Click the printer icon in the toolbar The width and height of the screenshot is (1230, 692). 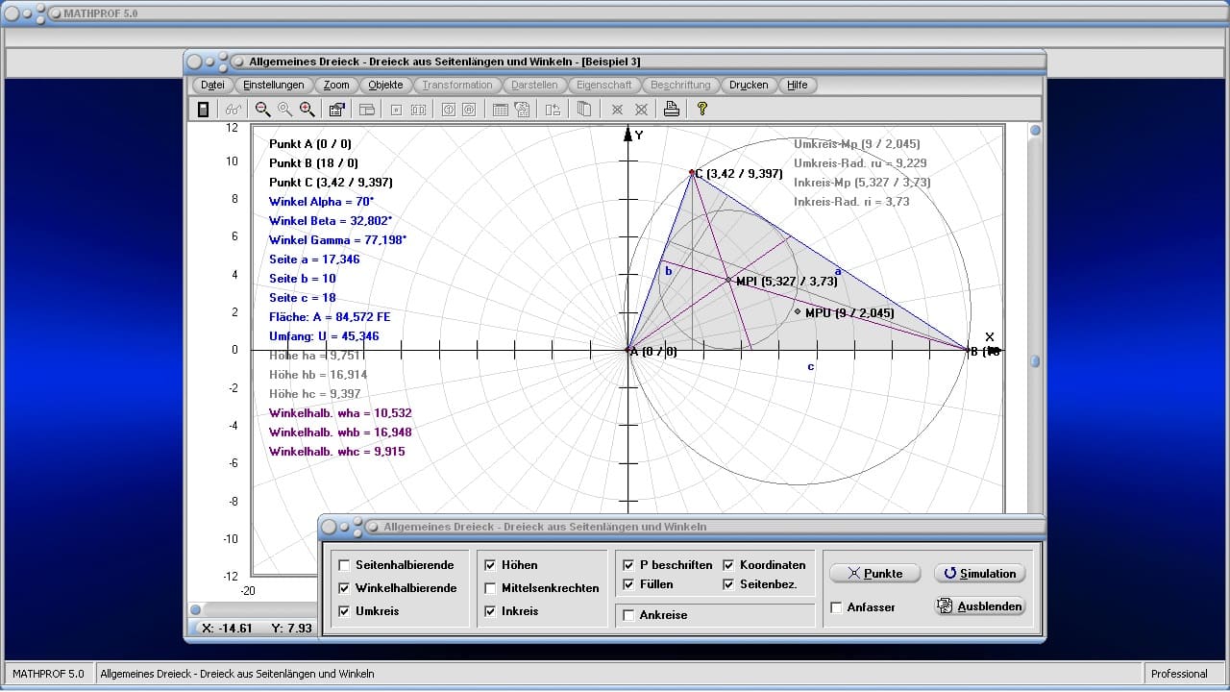[x=672, y=110]
